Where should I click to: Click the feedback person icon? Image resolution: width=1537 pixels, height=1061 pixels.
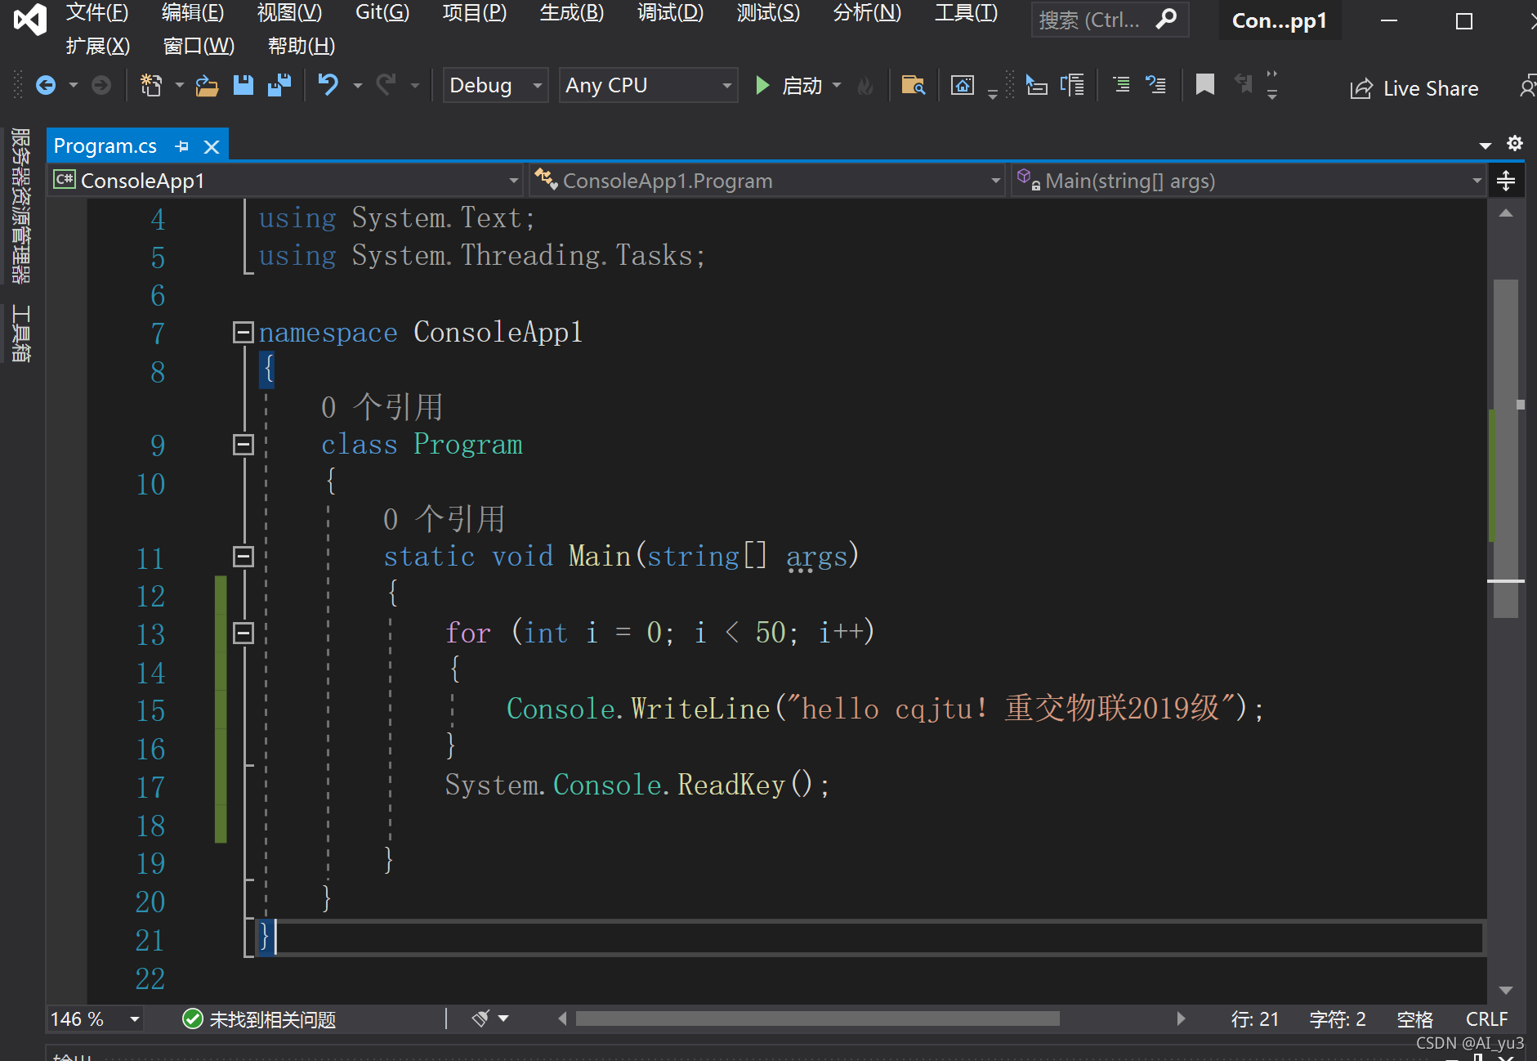1526,87
